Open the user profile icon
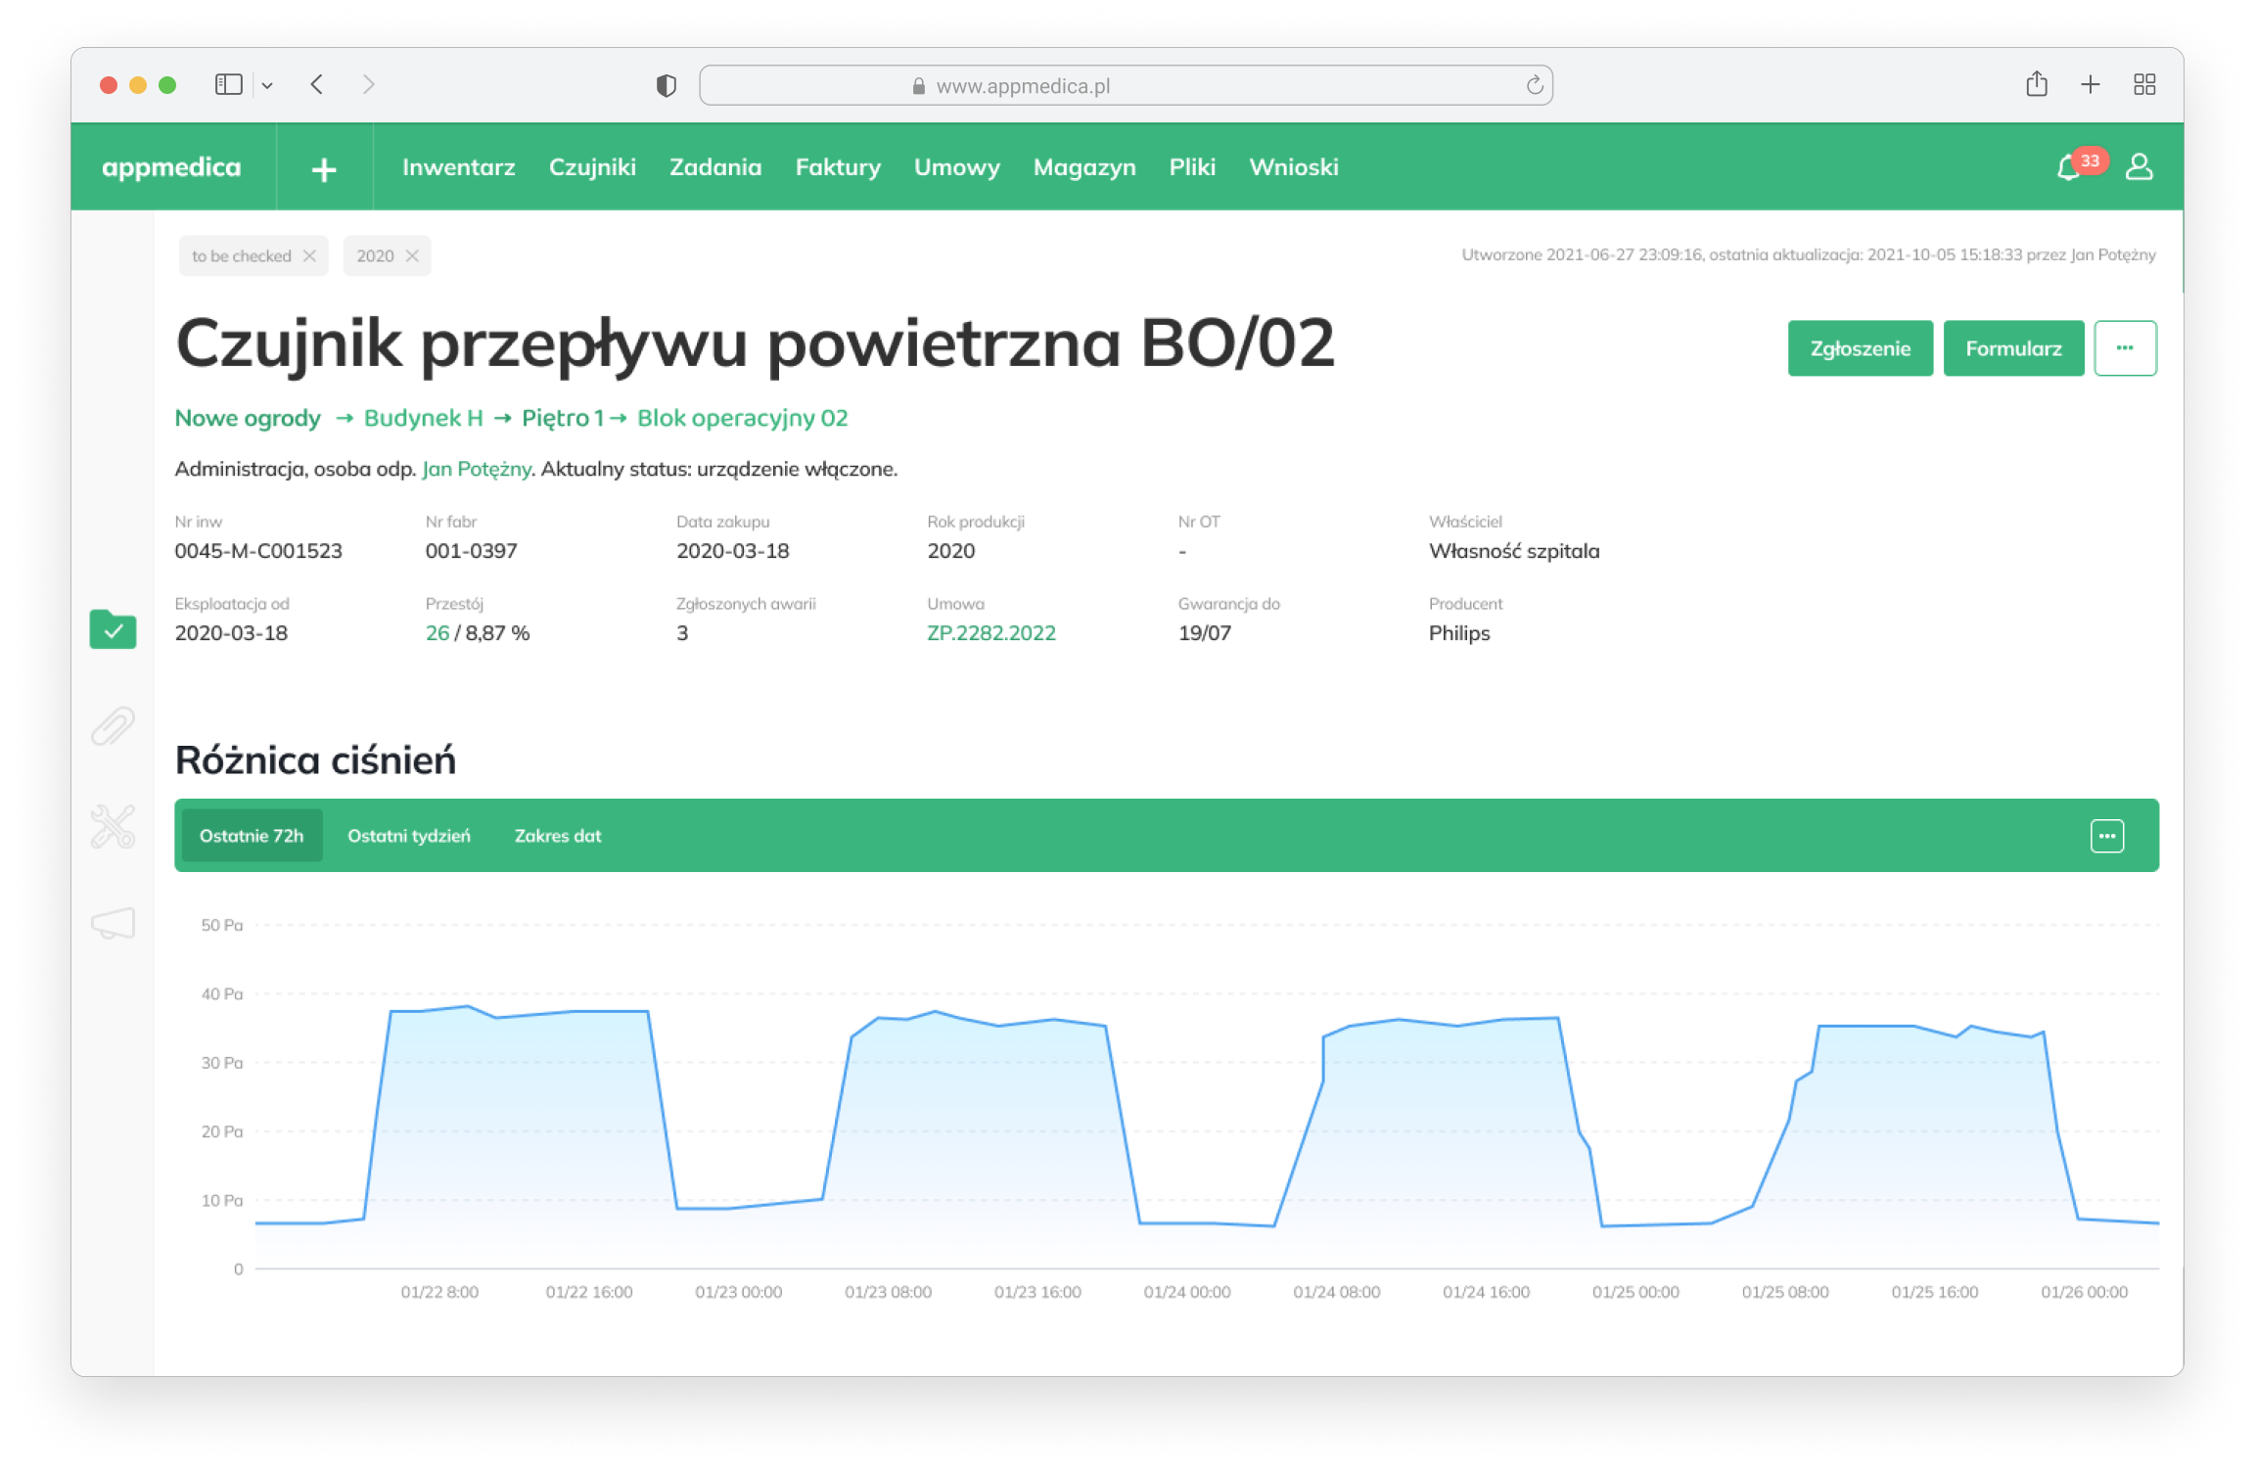This screenshot has height=1471, width=2255. (x=2139, y=167)
